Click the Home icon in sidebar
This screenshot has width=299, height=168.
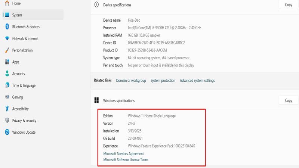tap(7, 3)
